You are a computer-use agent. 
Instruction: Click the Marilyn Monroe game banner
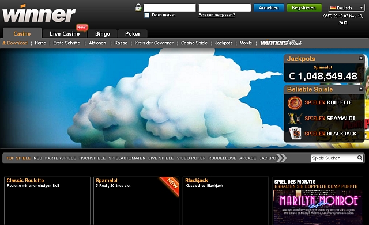click(x=318, y=207)
